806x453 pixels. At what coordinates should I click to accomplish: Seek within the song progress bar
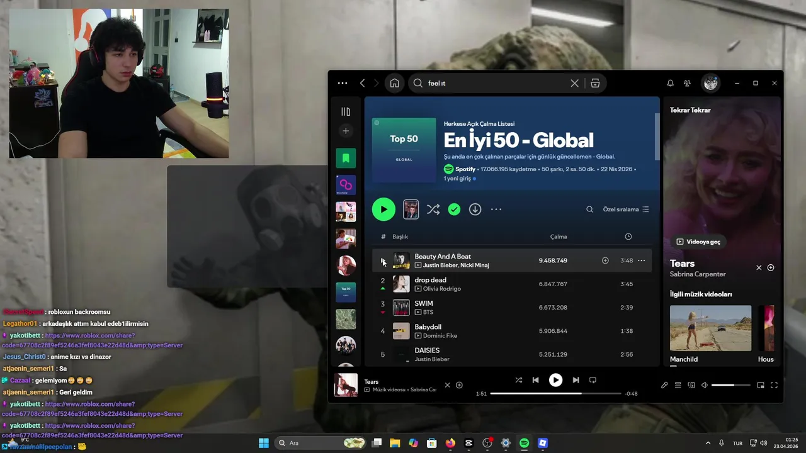[556, 394]
